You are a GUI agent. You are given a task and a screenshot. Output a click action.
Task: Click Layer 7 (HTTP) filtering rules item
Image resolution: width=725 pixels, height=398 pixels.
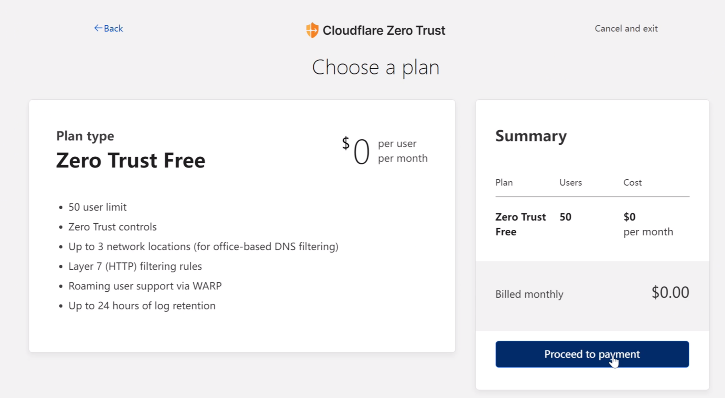[x=135, y=266]
